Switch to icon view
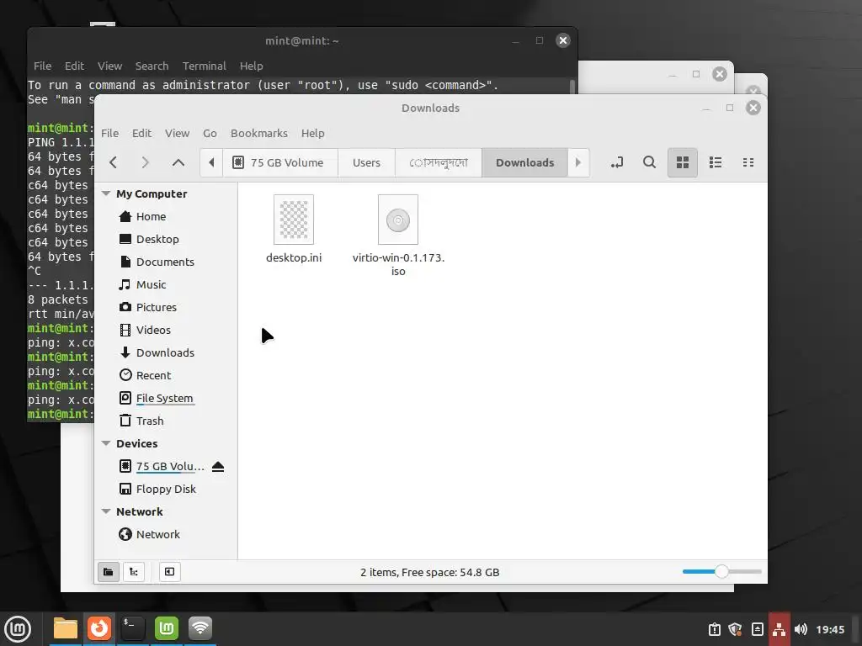Viewport: 862px width, 646px height. tap(683, 162)
